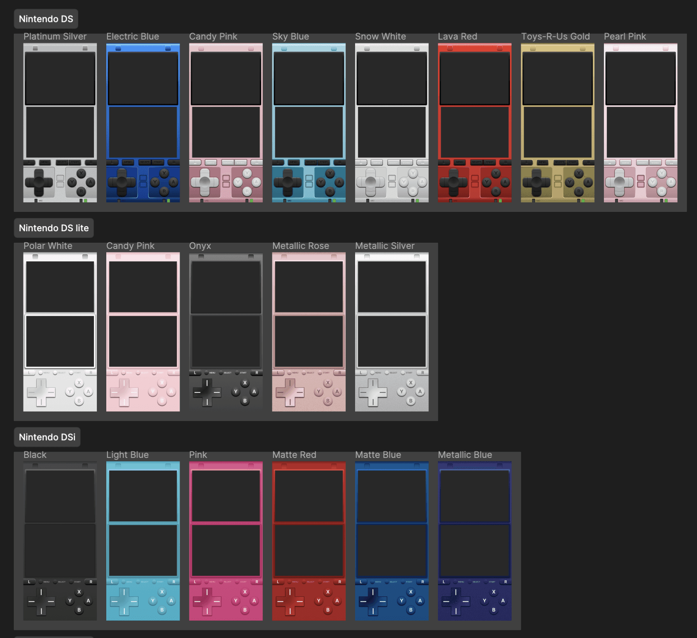Pick the DSi Pink skin thumbnail
Viewport: 697px width, 638px height.
tap(226, 541)
